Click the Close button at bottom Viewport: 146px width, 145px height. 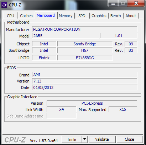(x=130, y=139)
